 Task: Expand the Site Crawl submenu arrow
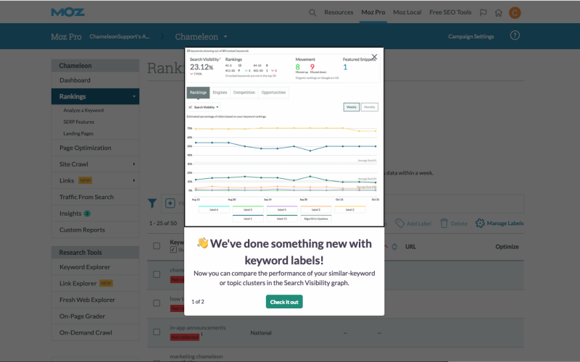(x=134, y=164)
